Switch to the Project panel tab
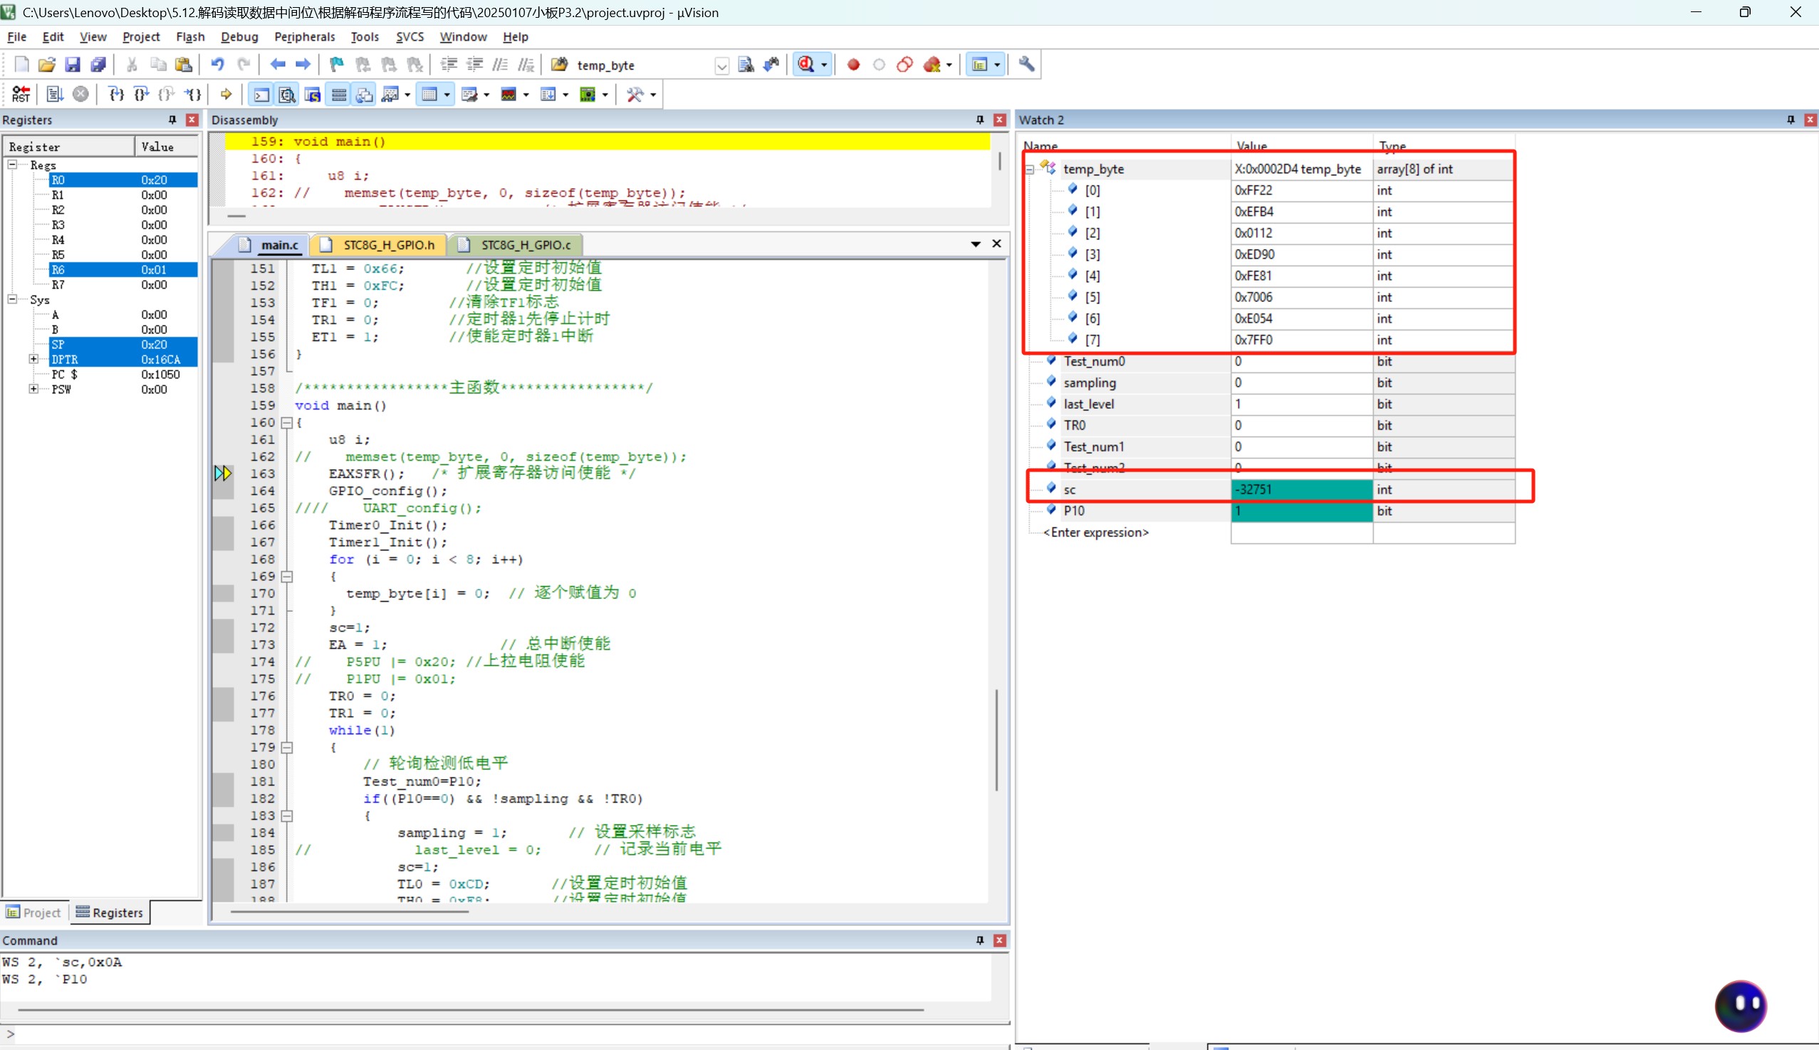The width and height of the screenshot is (1819, 1050). click(x=34, y=913)
